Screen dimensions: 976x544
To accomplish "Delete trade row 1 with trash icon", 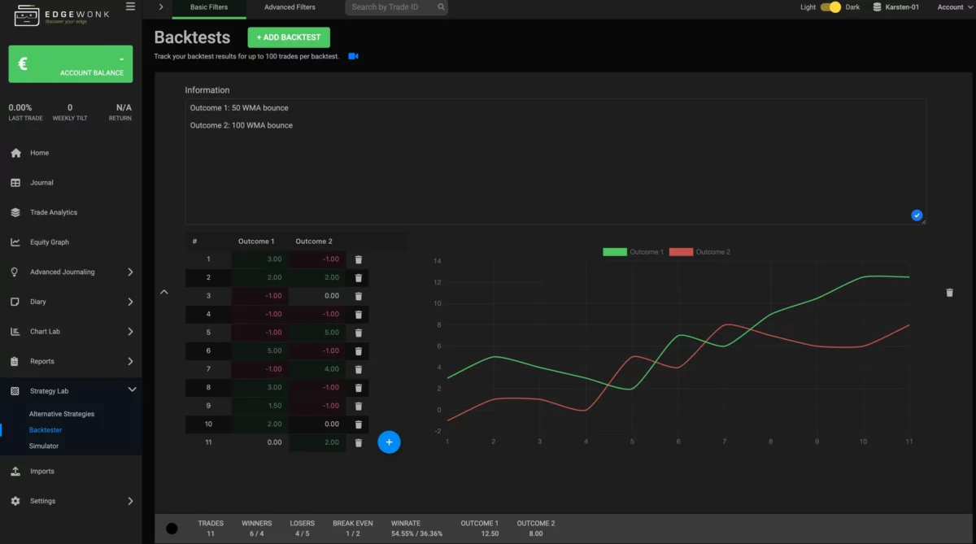I will tap(358, 259).
